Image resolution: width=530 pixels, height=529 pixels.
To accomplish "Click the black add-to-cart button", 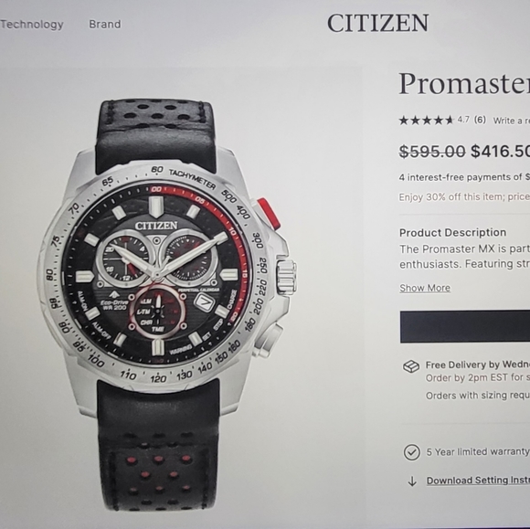I will tap(465, 326).
